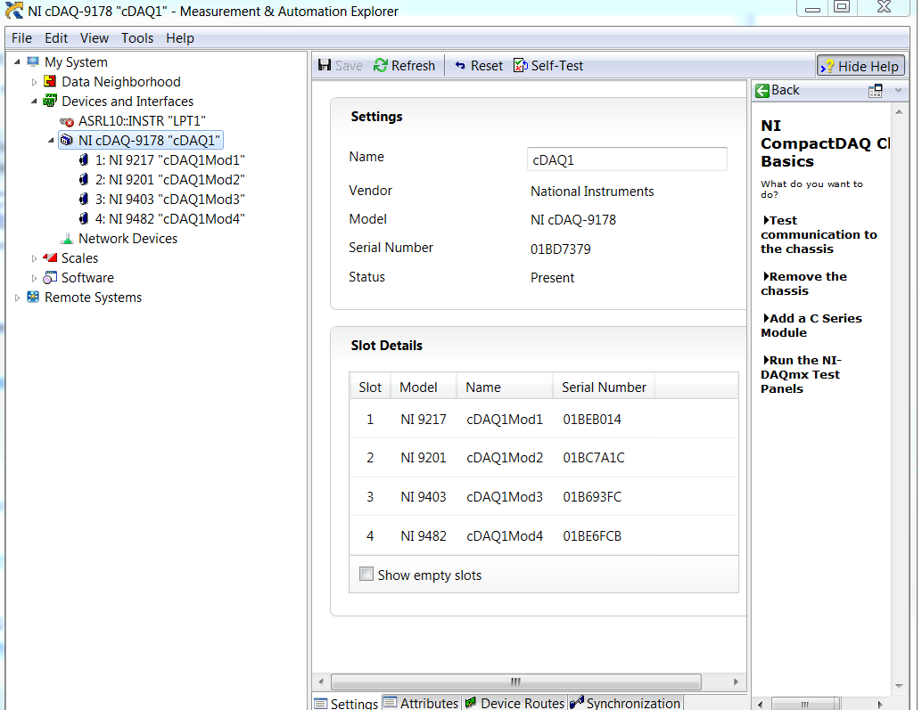Switch to the Settings tab
The height and width of the screenshot is (710, 922).
coord(346,703)
